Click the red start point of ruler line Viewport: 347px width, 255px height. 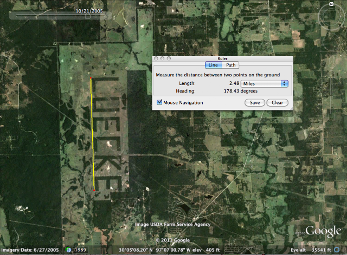(x=91, y=78)
